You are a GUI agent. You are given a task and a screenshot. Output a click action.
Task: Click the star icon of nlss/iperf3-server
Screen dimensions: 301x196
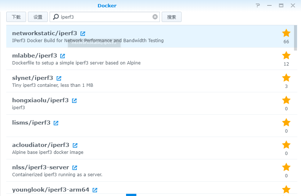point(286,167)
